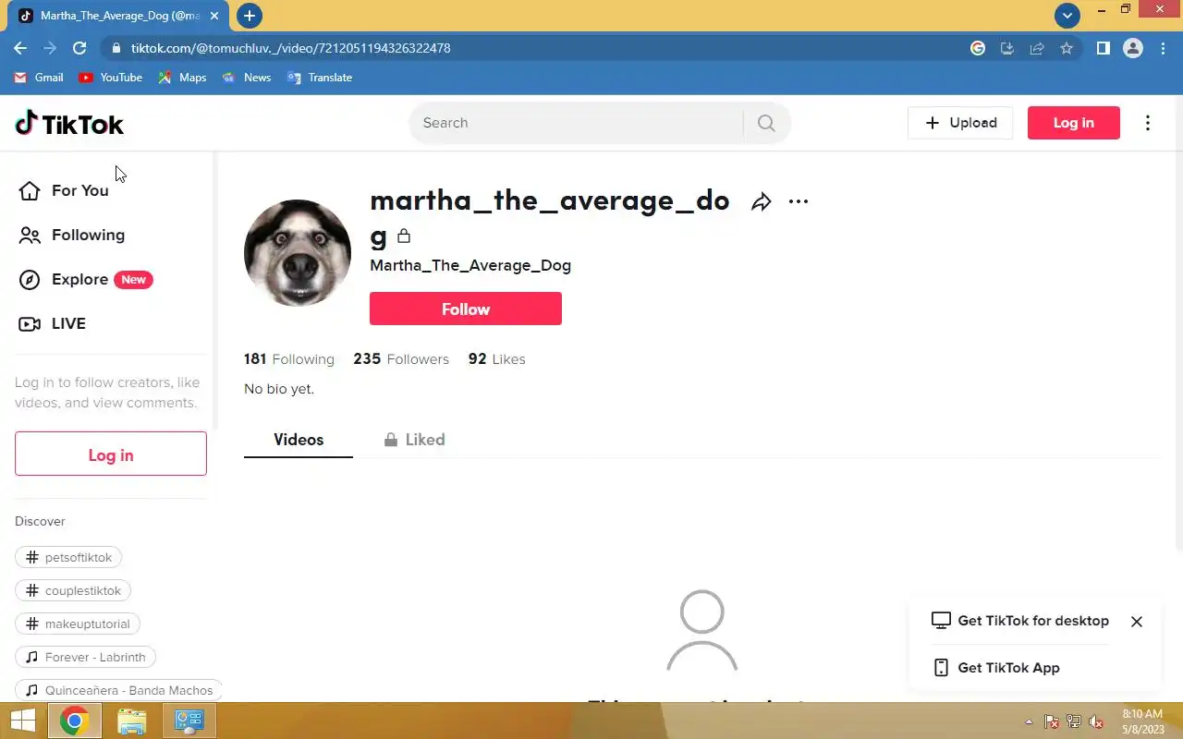This screenshot has width=1183, height=739.
Task: Click the share page icon in address bar
Action: point(1037,48)
